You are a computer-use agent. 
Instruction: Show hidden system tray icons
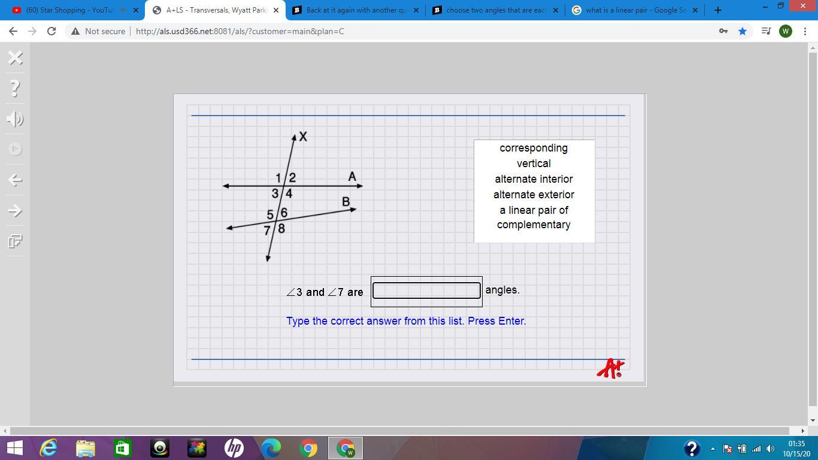point(713,449)
